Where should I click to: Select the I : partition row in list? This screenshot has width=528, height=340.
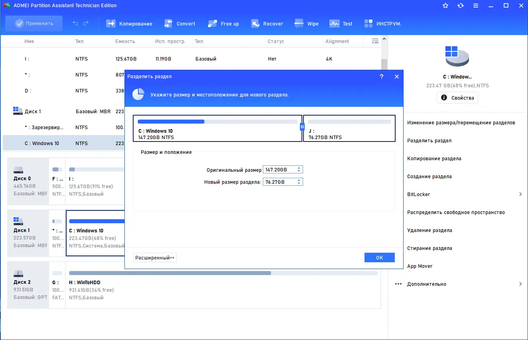[191, 59]
